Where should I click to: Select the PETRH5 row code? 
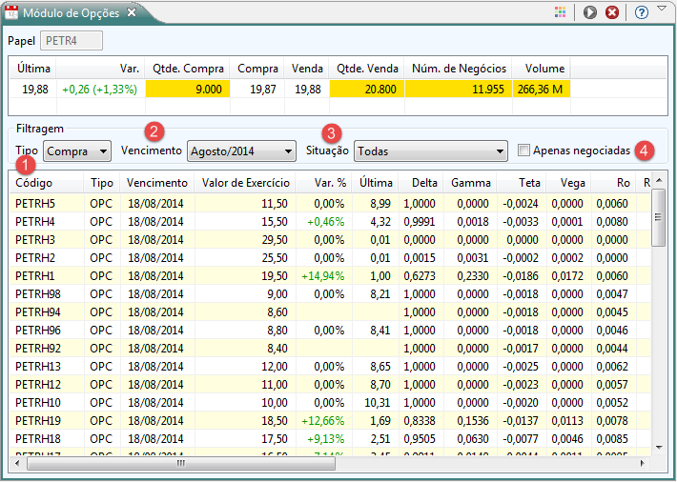35,203
